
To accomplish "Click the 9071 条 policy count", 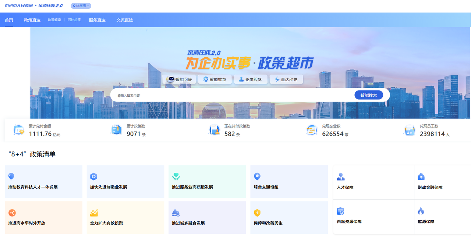I will [136, 134].
